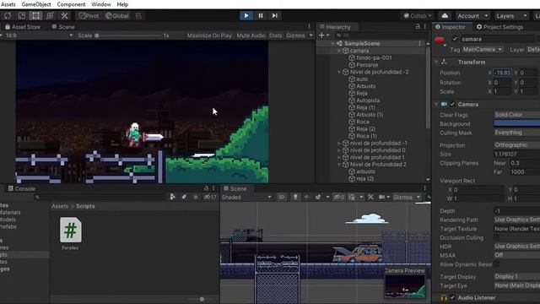The height and width of the screenshot is (304, 540).
Task: Select the Rect transform tool
Action: (35, 16)
